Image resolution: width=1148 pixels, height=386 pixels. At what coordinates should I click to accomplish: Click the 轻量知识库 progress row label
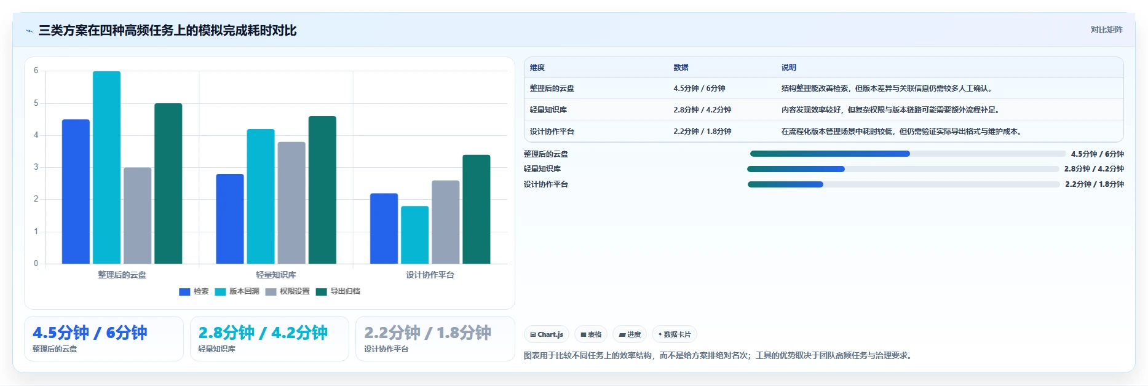[542, 169]
